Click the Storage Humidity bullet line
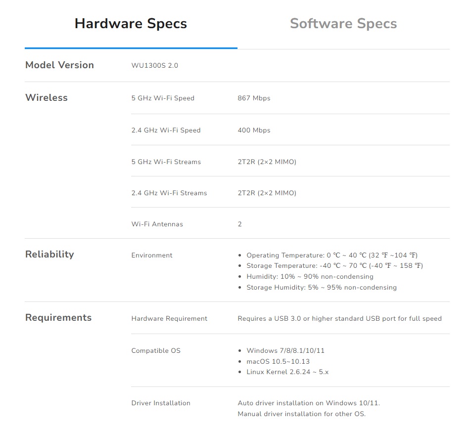 [x=321, y=288]
